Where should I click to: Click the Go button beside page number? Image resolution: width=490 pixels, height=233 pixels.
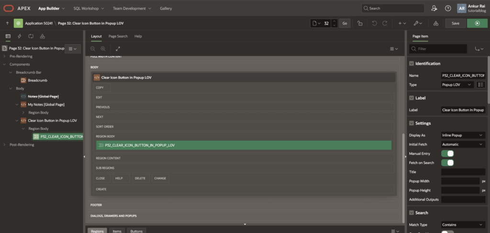[345, 23]
